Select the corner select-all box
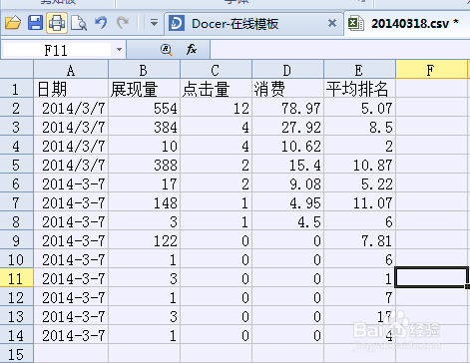The image size is (470, 363). click(16, 70)
